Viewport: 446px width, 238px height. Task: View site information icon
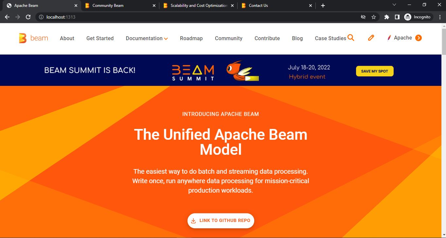[41, 17]
